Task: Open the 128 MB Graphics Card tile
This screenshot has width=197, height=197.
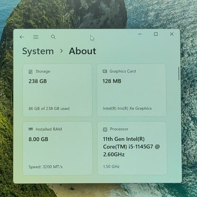Action: (132, 90)
